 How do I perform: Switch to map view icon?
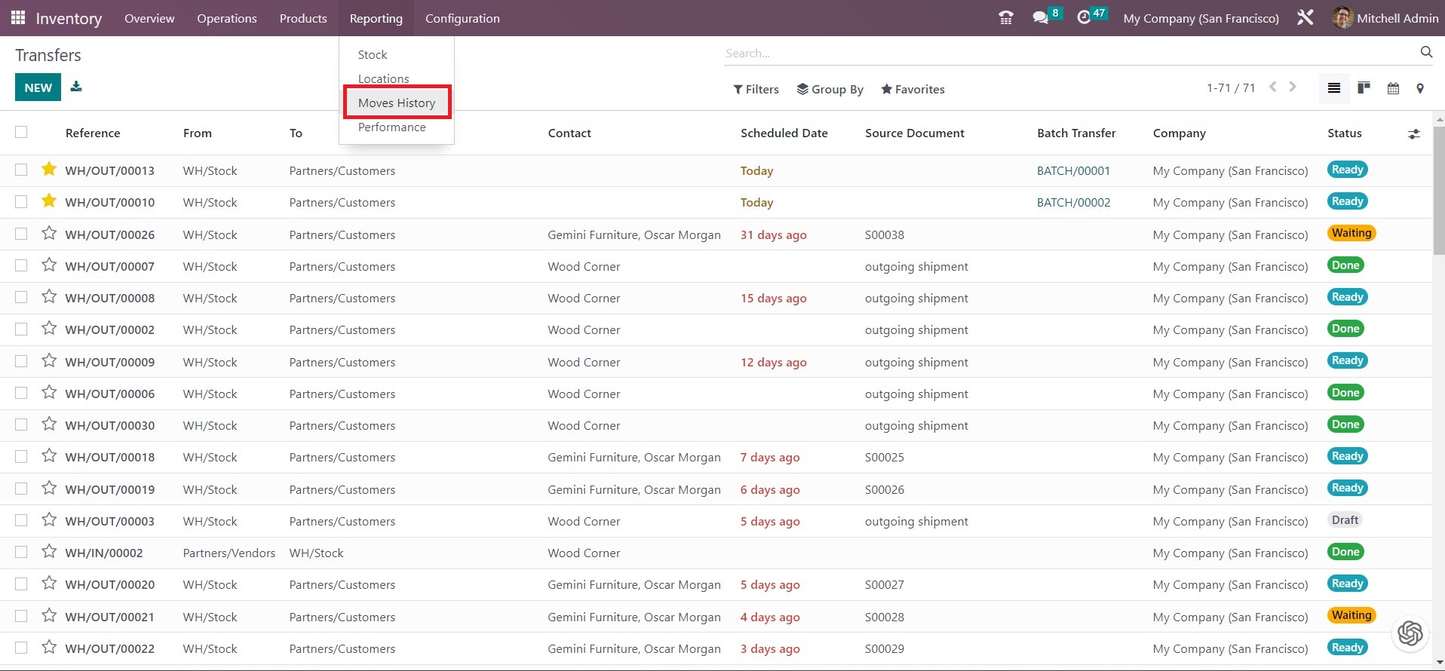point(1420,88)
